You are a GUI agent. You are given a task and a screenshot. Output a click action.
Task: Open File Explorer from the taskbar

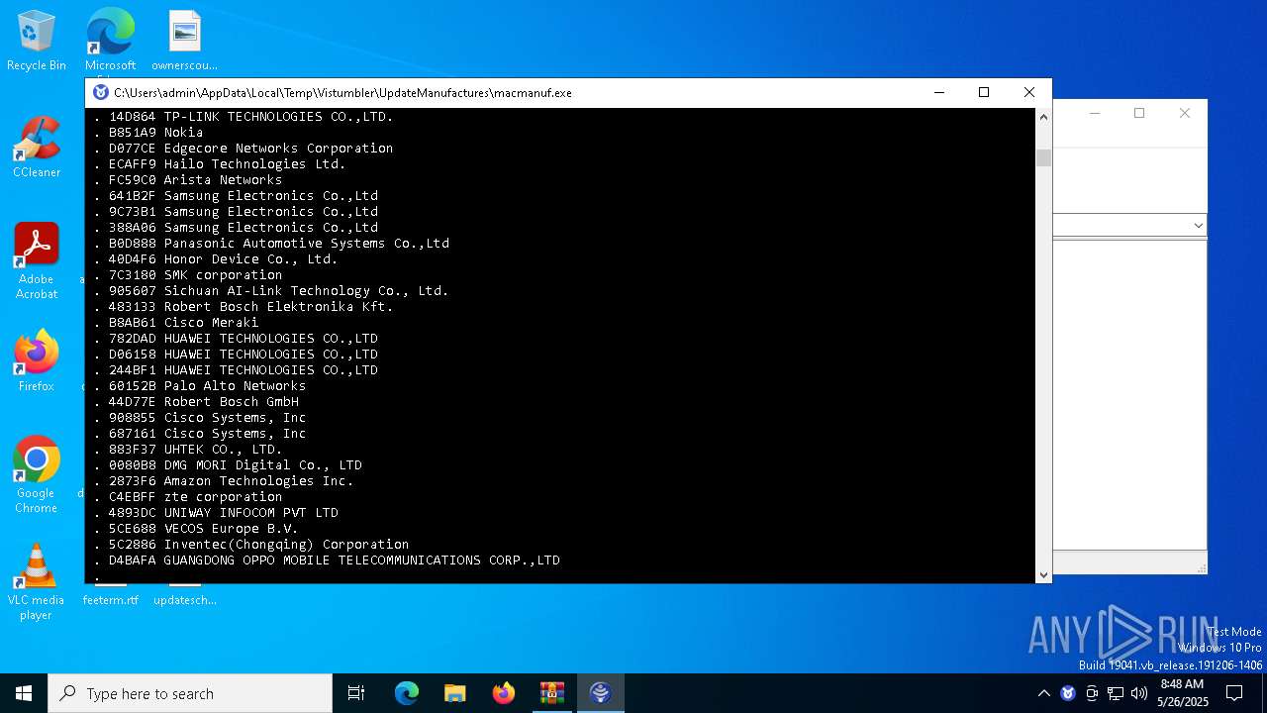(455, 693)
